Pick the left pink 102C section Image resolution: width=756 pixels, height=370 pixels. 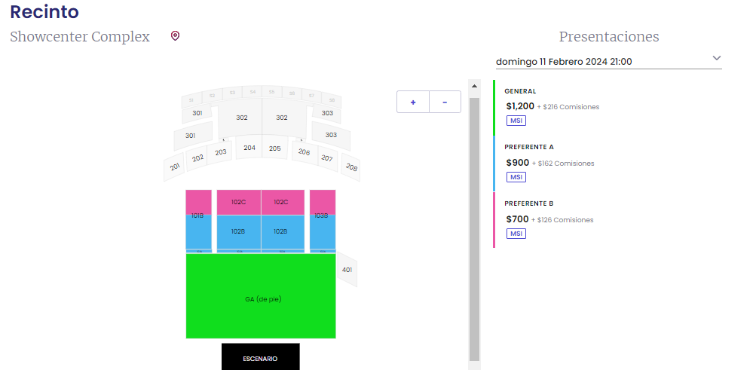tap(239, 203)
